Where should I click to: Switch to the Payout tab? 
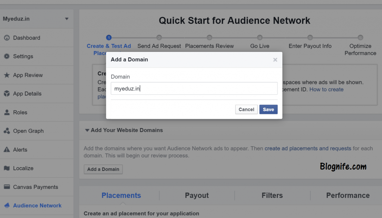pos(197,195)
